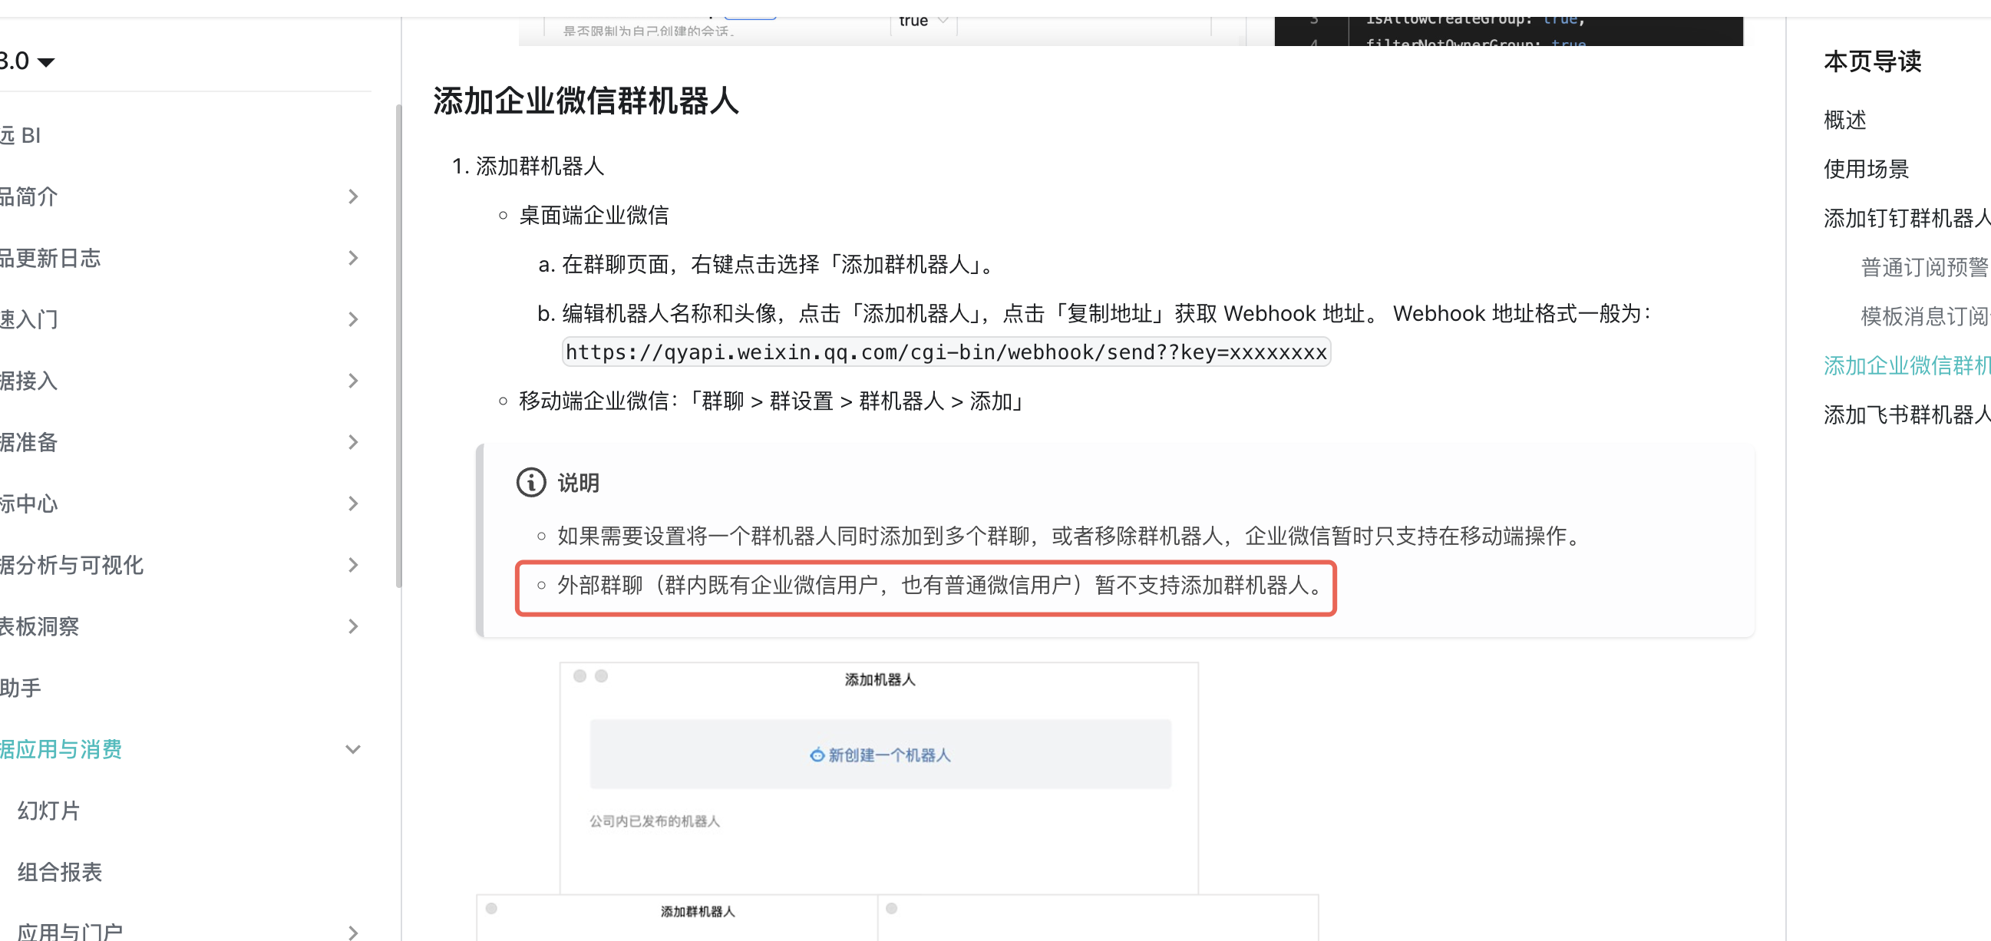Expand the 标中心 sidebar chevron

[x=353, y=504]
